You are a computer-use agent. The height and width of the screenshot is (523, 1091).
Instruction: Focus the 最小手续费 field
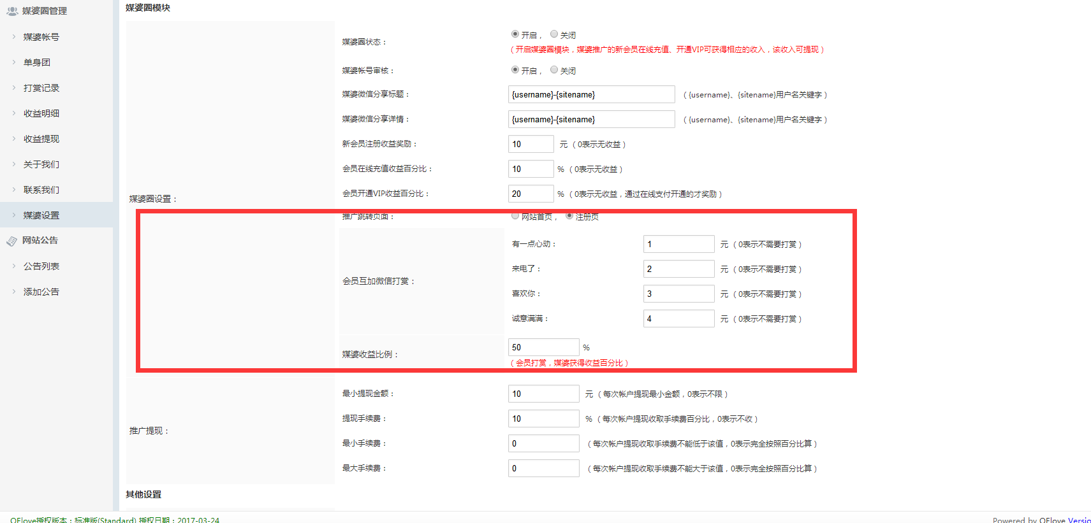(544, 443)
